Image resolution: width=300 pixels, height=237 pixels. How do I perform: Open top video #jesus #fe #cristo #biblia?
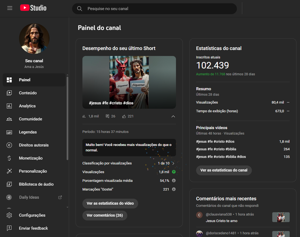tap(216, 149)
